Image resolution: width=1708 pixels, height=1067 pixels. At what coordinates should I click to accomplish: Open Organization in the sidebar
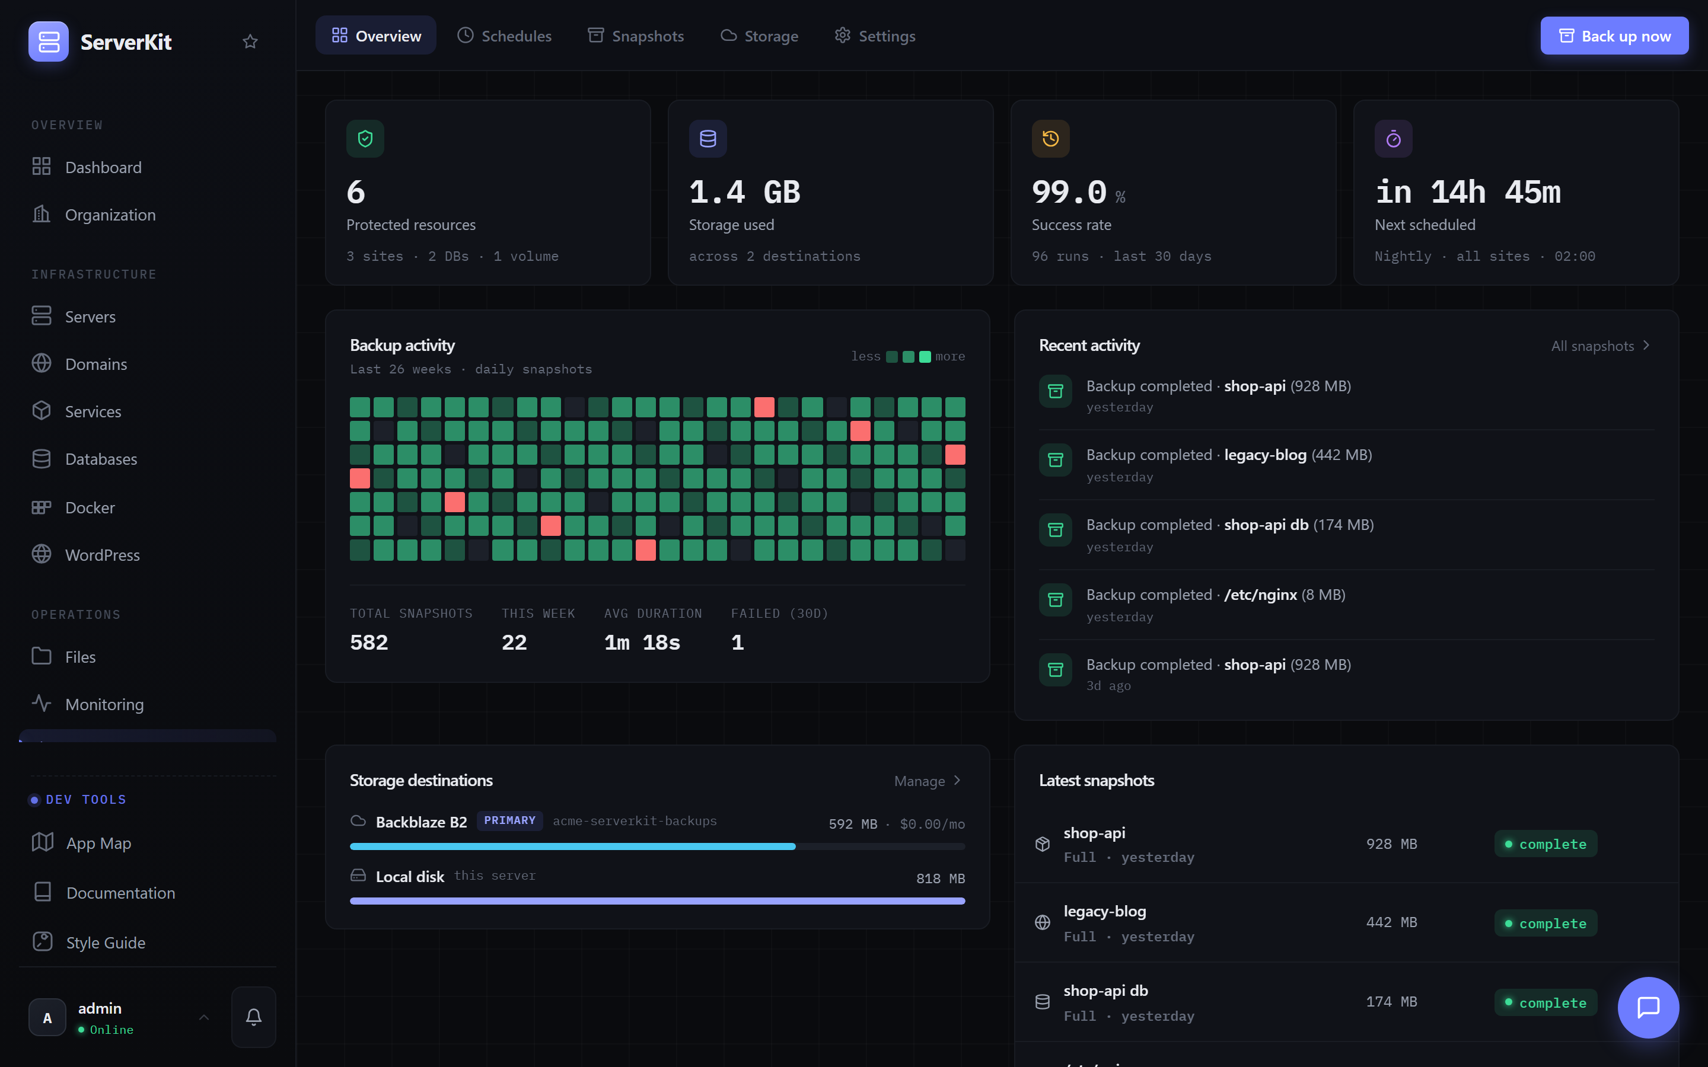(x=148, y=215)
